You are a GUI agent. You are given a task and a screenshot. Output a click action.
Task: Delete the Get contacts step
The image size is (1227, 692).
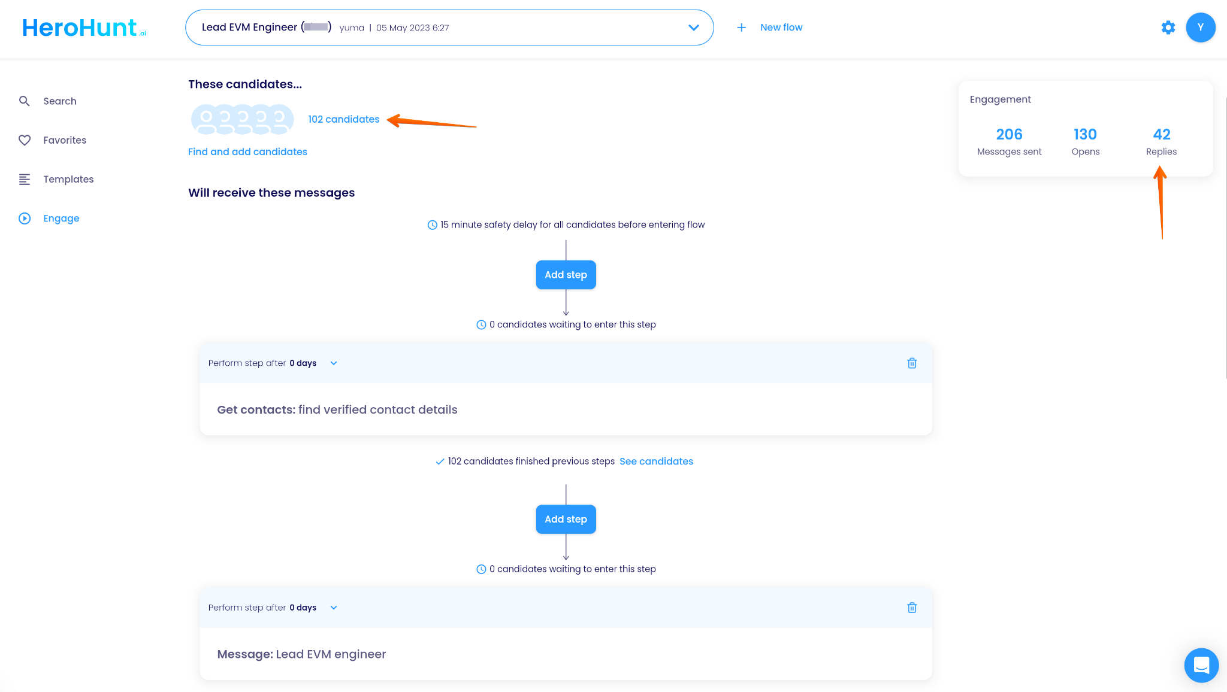912,363
